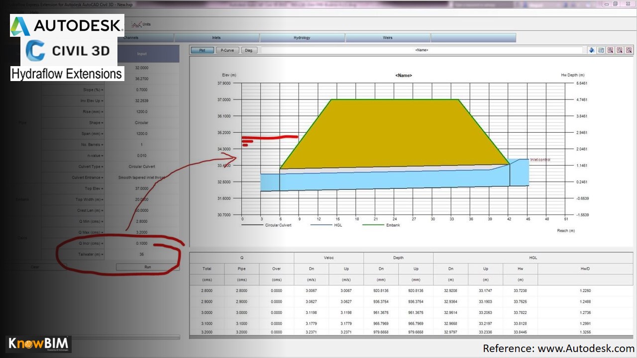This screenshot has width=637, height=358.
Task: Click the second red zoom magnifier icon
Action: [x=620, y=50]
